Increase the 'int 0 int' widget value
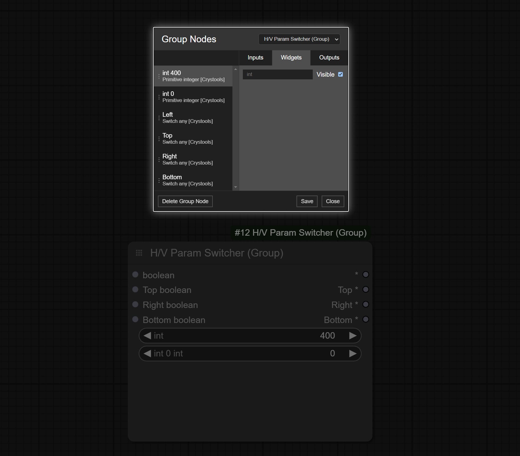This screenshot has width=520, height=456. pyautogui.click(x=353, y=353)
